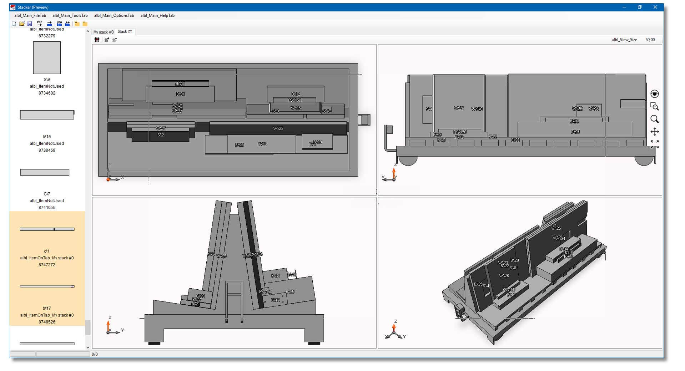Image resolution: width=685 pixels, height=371 pixels.
Task: Click the C\7 item label
Action: click(x=47, y=194)
